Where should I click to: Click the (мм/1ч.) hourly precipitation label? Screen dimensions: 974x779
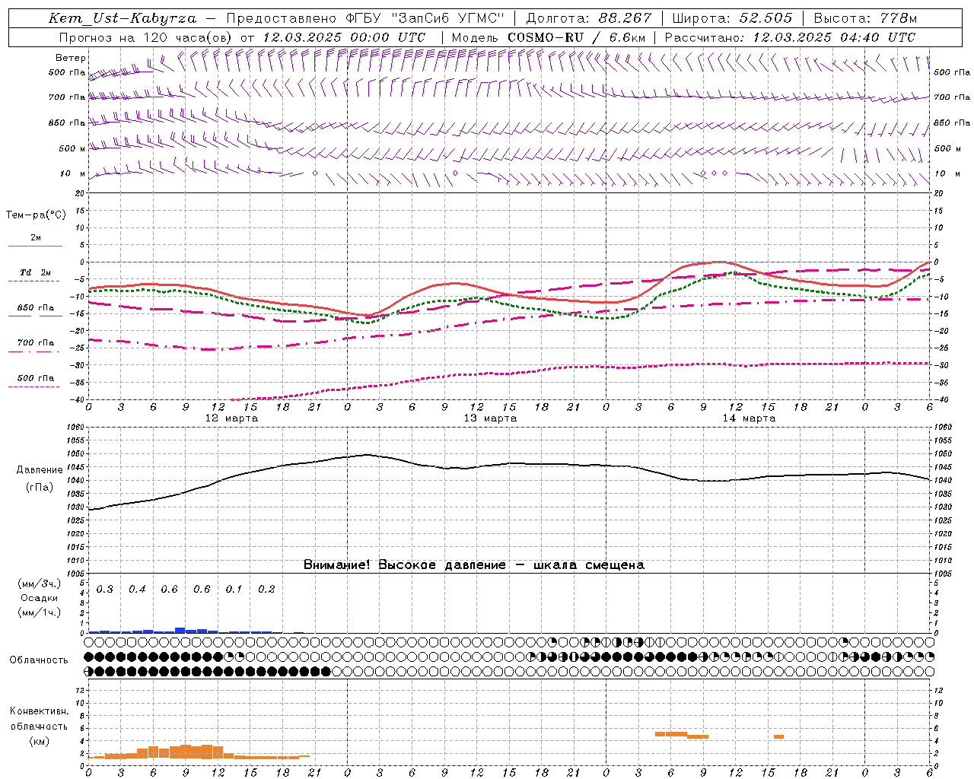click(40, 612)
